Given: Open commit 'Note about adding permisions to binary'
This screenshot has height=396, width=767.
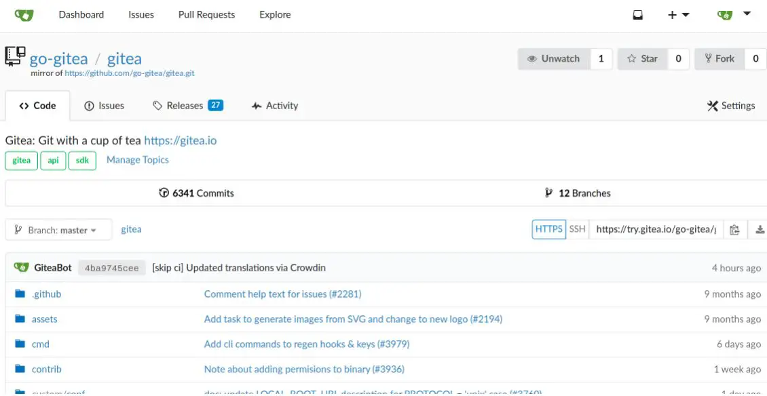Looking at the screenshot, I should pos(304,369).
